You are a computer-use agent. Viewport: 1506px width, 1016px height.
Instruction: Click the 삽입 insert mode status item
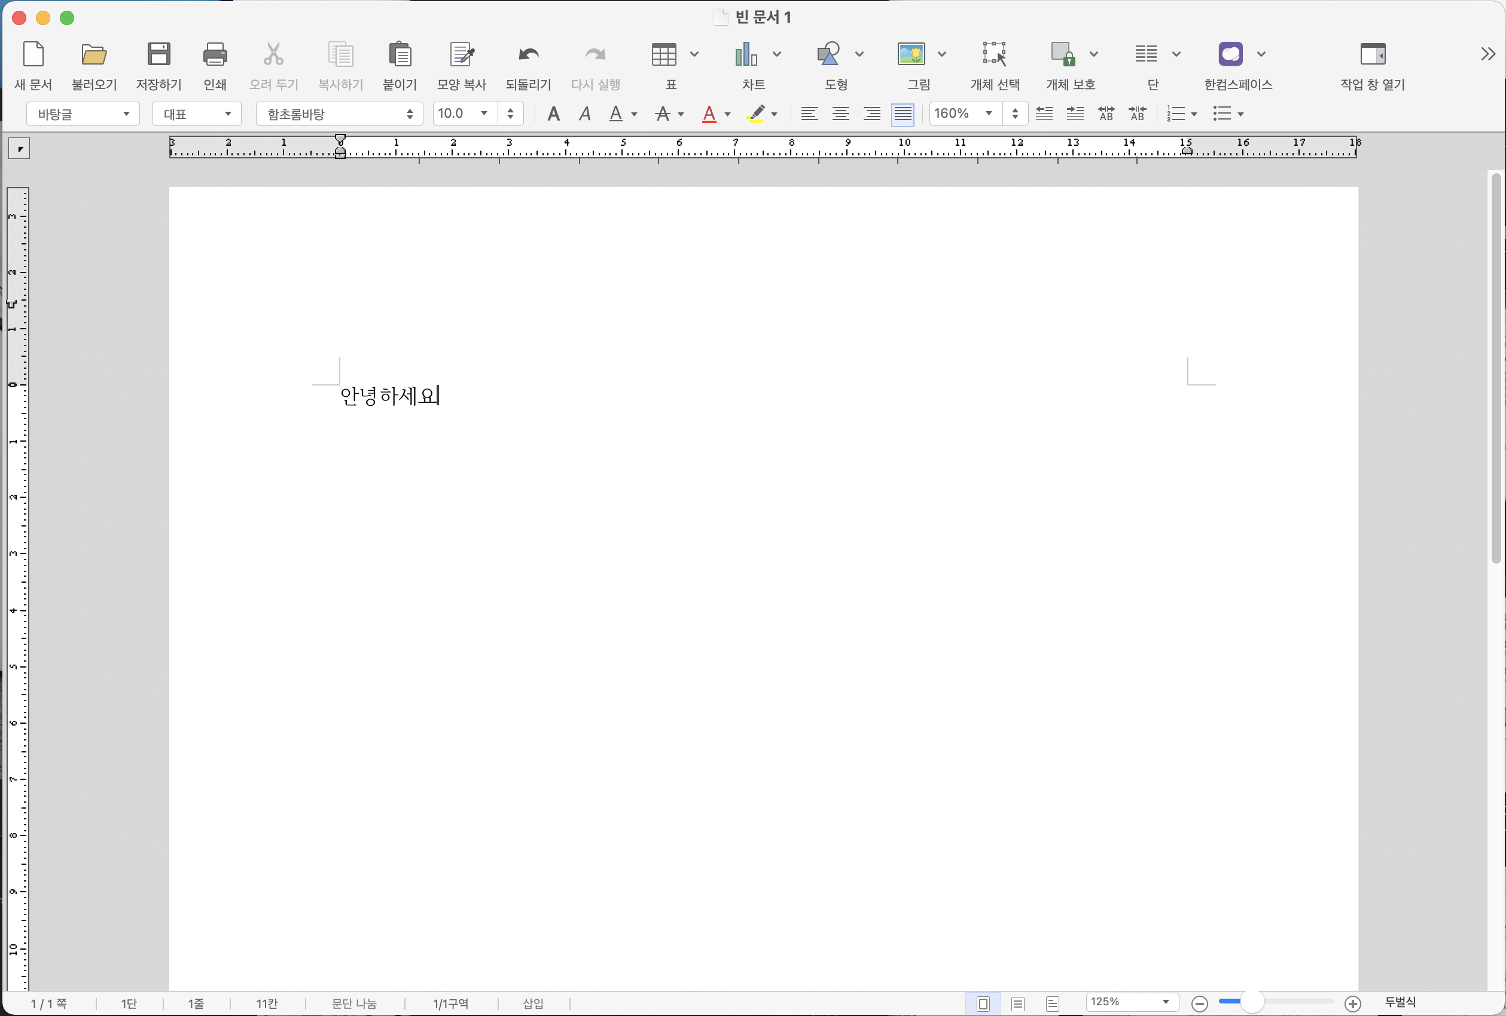(533, 1003)
